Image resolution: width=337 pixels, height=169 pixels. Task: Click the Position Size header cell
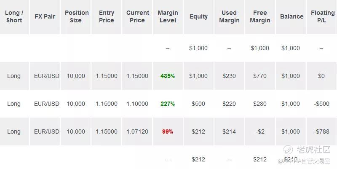pyautogui.click(x=76, y=16)
